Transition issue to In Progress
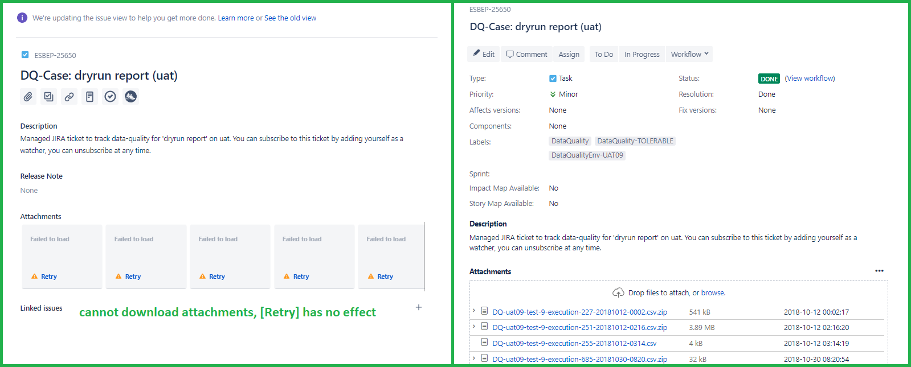Viewport: 911px width, 367px height. tap(642, 54)
